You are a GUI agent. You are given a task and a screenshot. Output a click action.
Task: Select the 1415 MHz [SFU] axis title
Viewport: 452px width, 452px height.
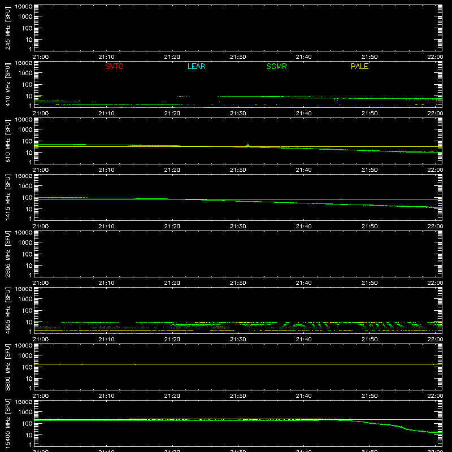8,197
